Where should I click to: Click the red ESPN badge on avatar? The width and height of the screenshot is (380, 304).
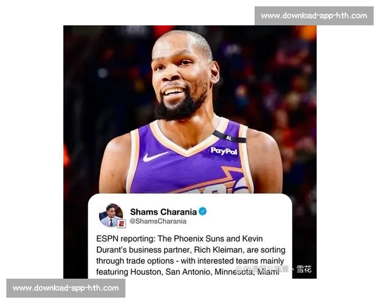tap(121, 224)
